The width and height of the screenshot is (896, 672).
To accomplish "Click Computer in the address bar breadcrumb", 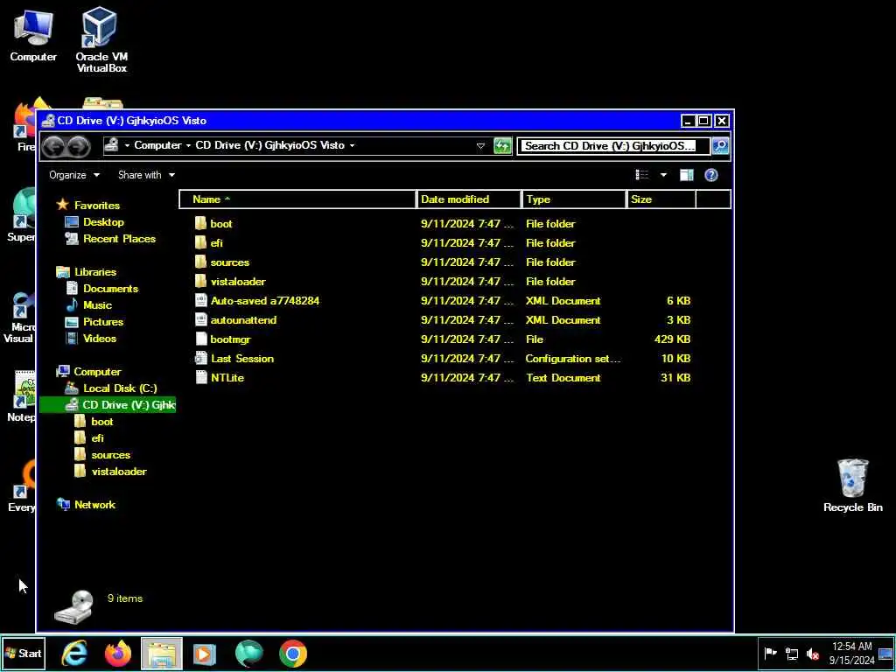I will point(157,146).
